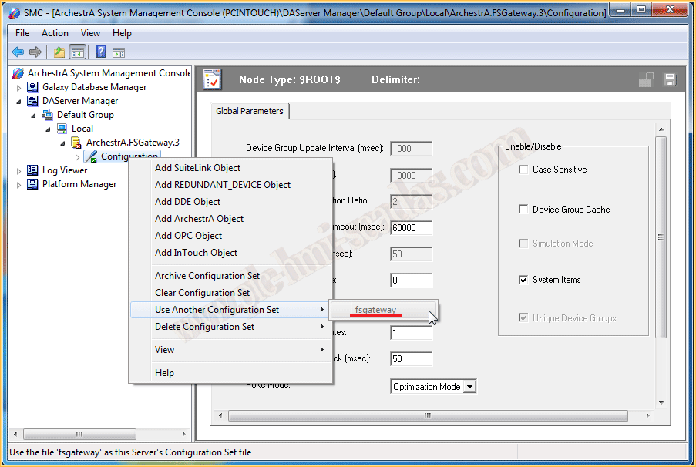Click the 60000 timeout input field
The width and height of the screenshot is (696, 467).
[x=411, y=228]
